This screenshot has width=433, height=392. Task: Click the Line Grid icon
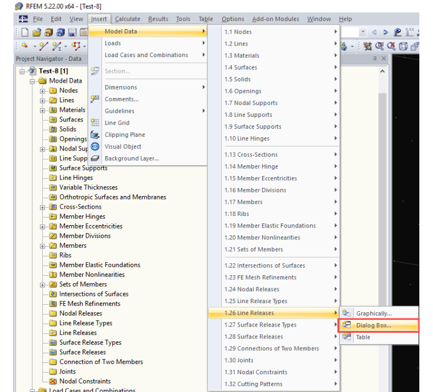click(x=95, y=122)
